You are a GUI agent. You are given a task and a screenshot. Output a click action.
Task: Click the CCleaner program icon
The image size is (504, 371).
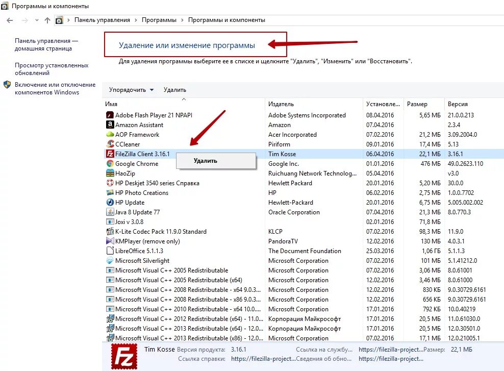click(x=110, y=144)
